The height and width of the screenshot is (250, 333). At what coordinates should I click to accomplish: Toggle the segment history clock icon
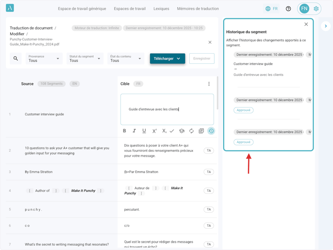[x=211, y=131]
